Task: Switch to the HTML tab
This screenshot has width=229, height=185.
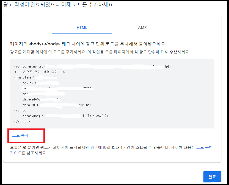Action: pyautogui.click(x=82, y=27)
